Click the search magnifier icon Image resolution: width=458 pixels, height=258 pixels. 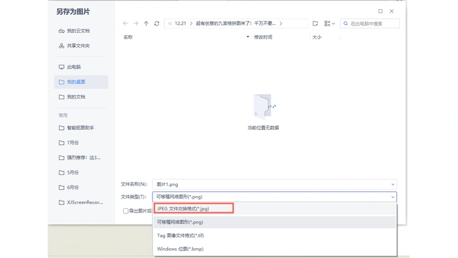pyautogui.click(x=345, y=24)
